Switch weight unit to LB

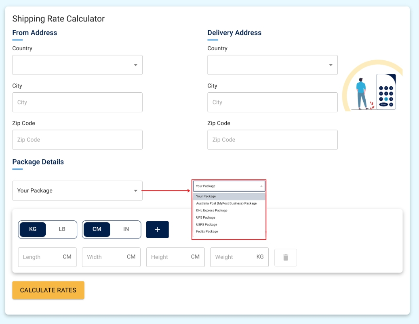(62, 230)
